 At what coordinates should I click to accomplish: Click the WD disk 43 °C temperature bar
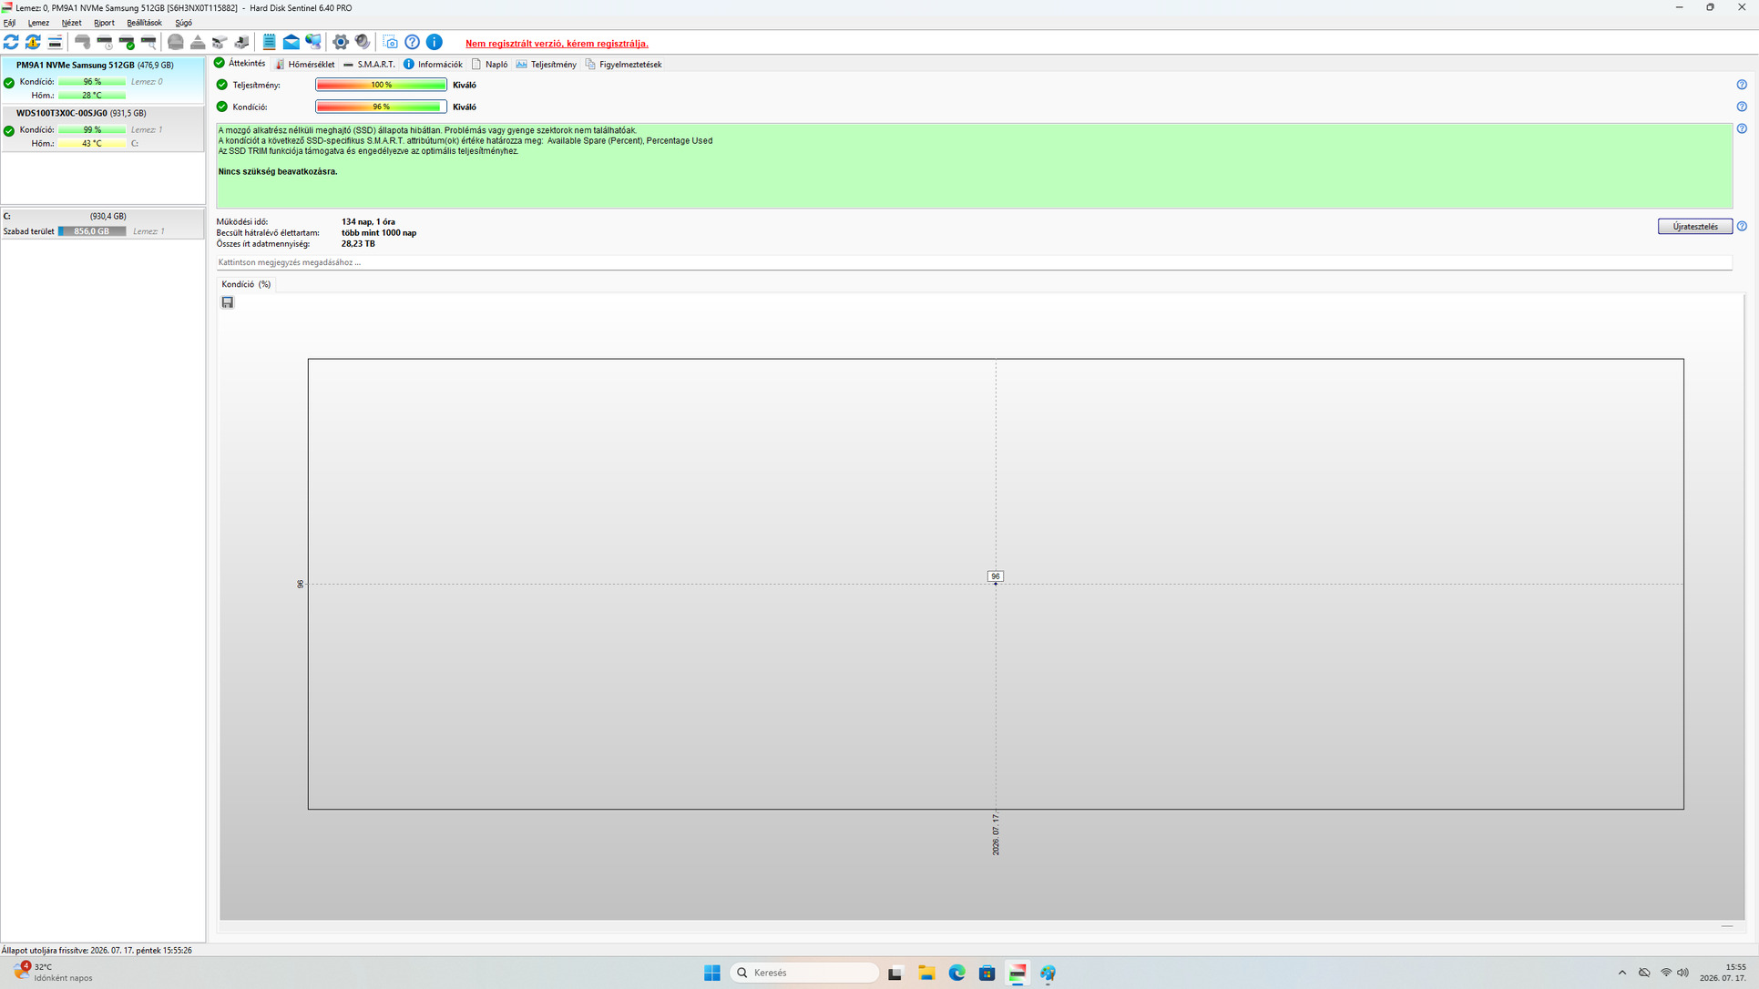point(92,143)
